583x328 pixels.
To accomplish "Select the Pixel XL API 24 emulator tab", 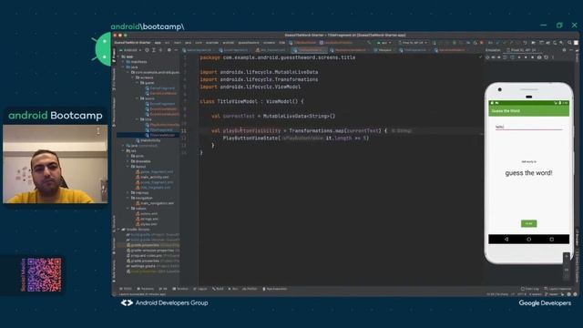I will (x=522, y=50).
